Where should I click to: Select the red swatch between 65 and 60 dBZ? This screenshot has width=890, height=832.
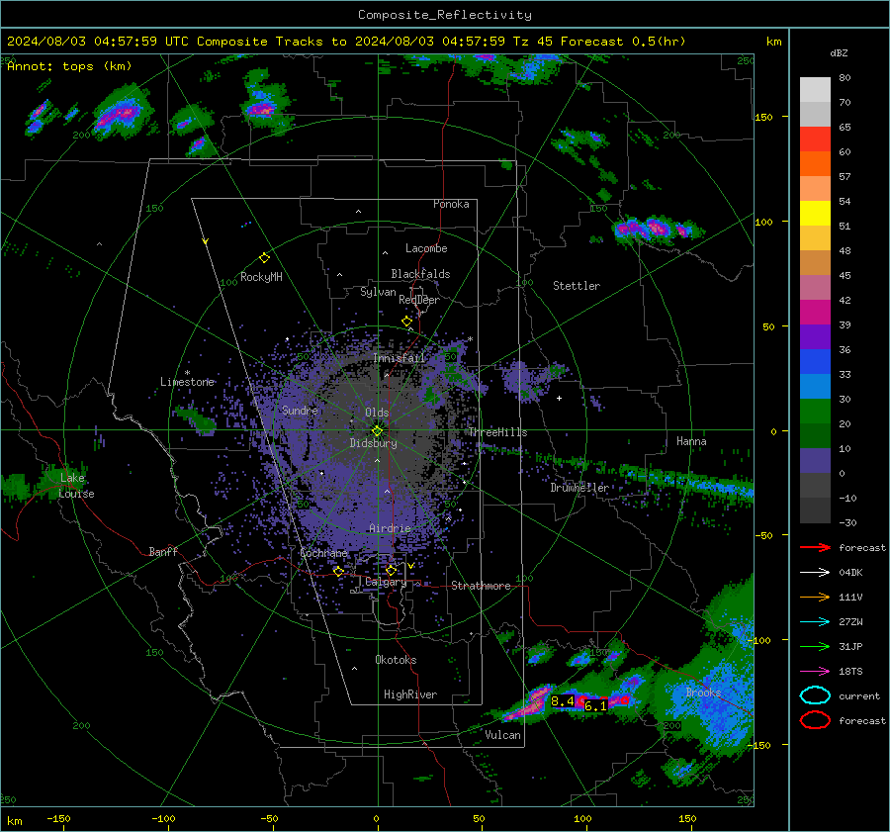(815, 139)
